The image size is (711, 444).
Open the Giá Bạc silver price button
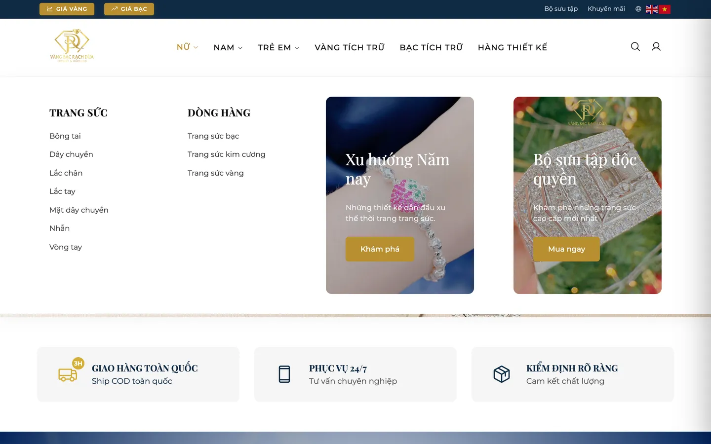click(x=129, y=9)
